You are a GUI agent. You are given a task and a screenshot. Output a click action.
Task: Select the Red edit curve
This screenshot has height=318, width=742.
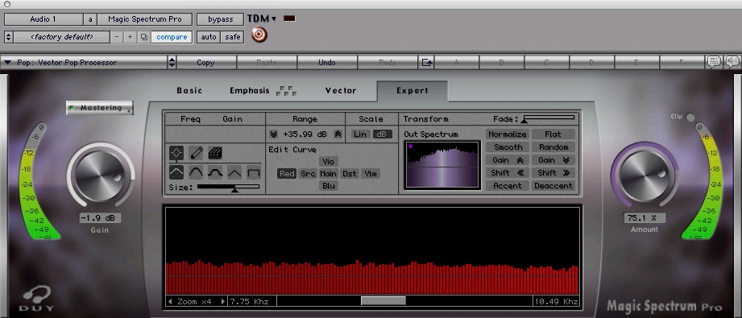[287, 174]
